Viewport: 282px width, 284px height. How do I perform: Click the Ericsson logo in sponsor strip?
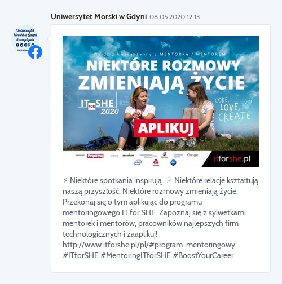click(x=164, y=155)
